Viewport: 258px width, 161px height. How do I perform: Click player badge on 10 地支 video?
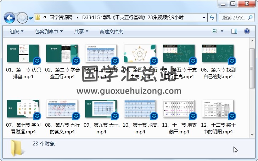(154, 116)
